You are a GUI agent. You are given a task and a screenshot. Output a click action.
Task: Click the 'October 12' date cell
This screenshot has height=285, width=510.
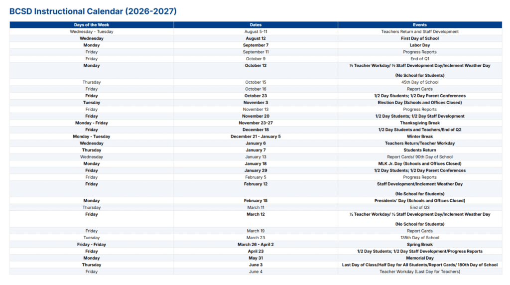pyautogui.click(x=255, y=71)
